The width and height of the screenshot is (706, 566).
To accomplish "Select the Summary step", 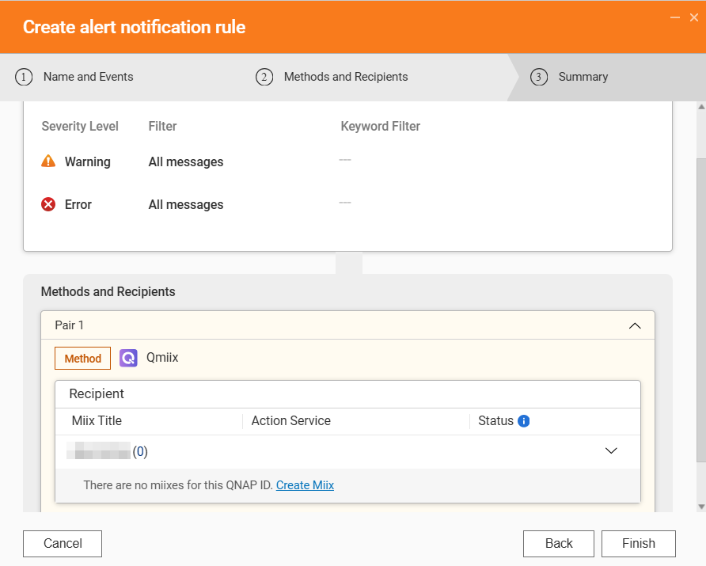I will pyautogui.click(x=583, y=77).
